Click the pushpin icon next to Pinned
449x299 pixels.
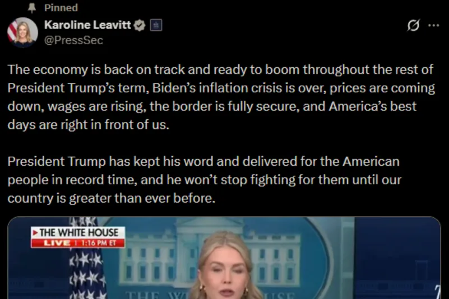tap(32, 8)
